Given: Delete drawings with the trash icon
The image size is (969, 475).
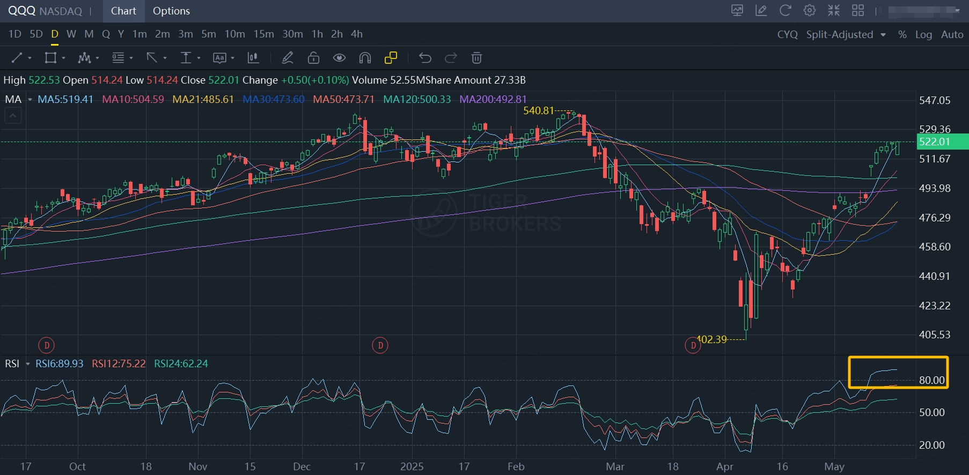Looking at the screenshot, I should pyautogui.click(x=476, y=58).
